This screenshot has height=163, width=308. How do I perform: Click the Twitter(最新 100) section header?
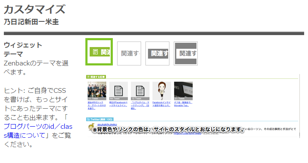click(100, 119)
